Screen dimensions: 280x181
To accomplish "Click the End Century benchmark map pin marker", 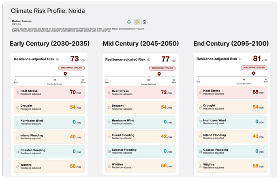I will tap(253, 74).
